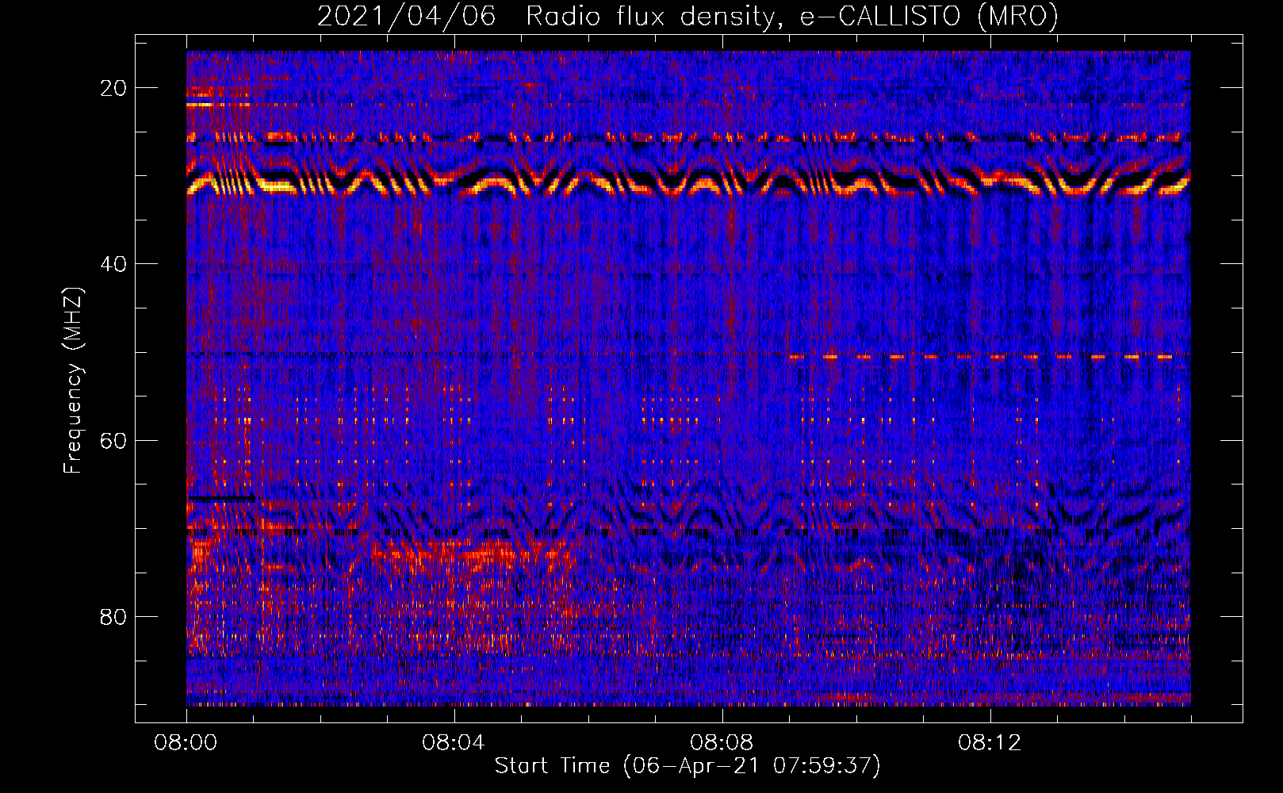Select the time tick label "08:00"

(186, 743)
